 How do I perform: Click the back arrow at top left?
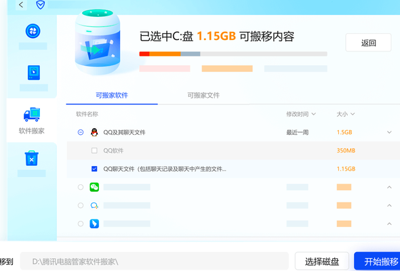point(21,4)
